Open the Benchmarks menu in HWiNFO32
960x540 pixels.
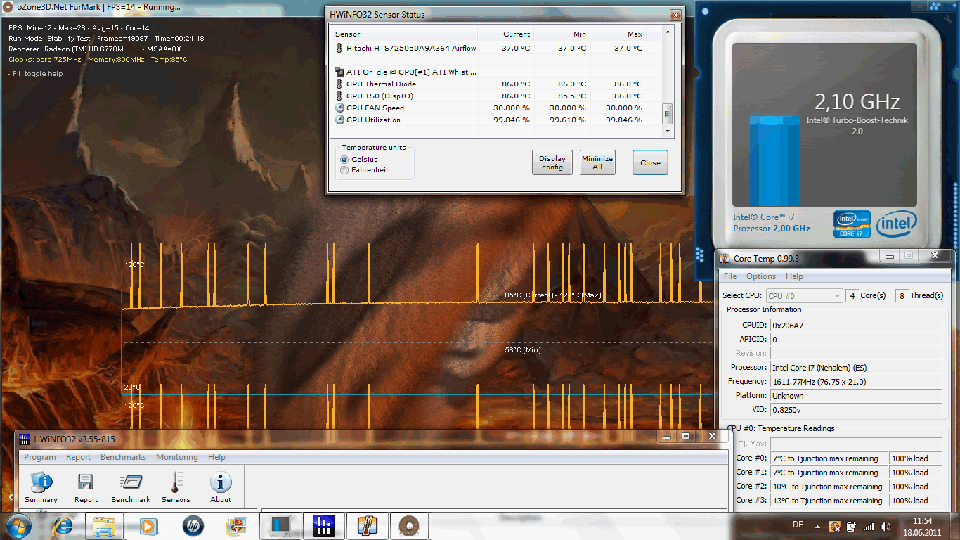123,457
